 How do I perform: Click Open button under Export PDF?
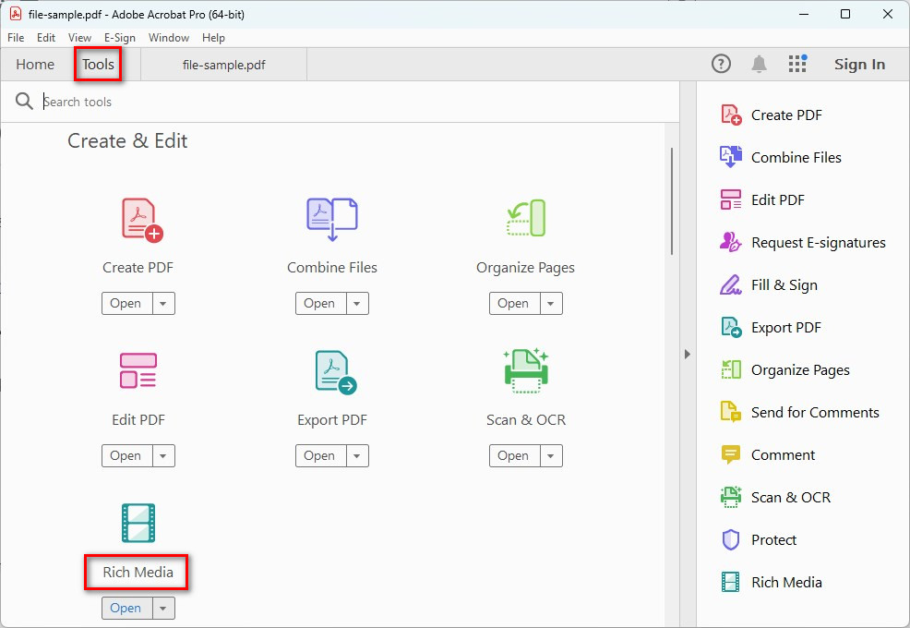[x=319, y=456]
